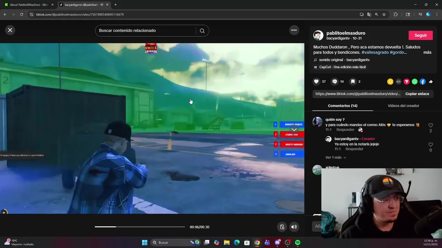The image size is (442, 248).
Task: Open File Explorer from the taskbar
Action: point(227,242)
